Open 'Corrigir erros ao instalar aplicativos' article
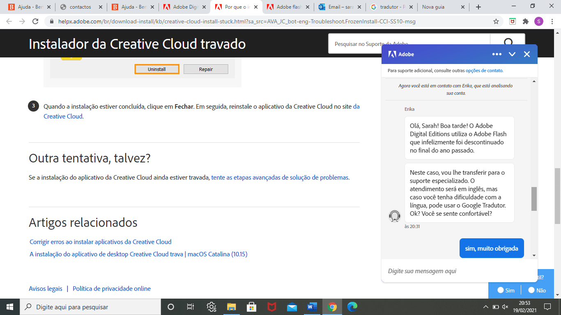This screenshot has height=315, width=561. [101, 242]
